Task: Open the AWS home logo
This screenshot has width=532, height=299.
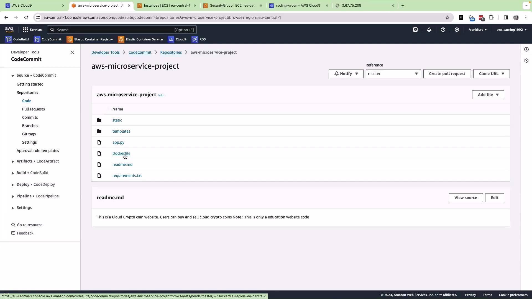Action: click(9, 30)
